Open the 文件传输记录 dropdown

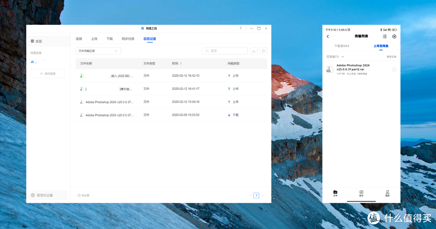click(x=98, y=51)
